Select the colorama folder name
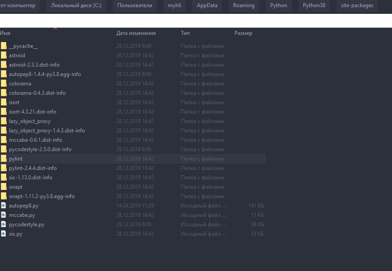 pyautogui.click(x=20, y=84)
